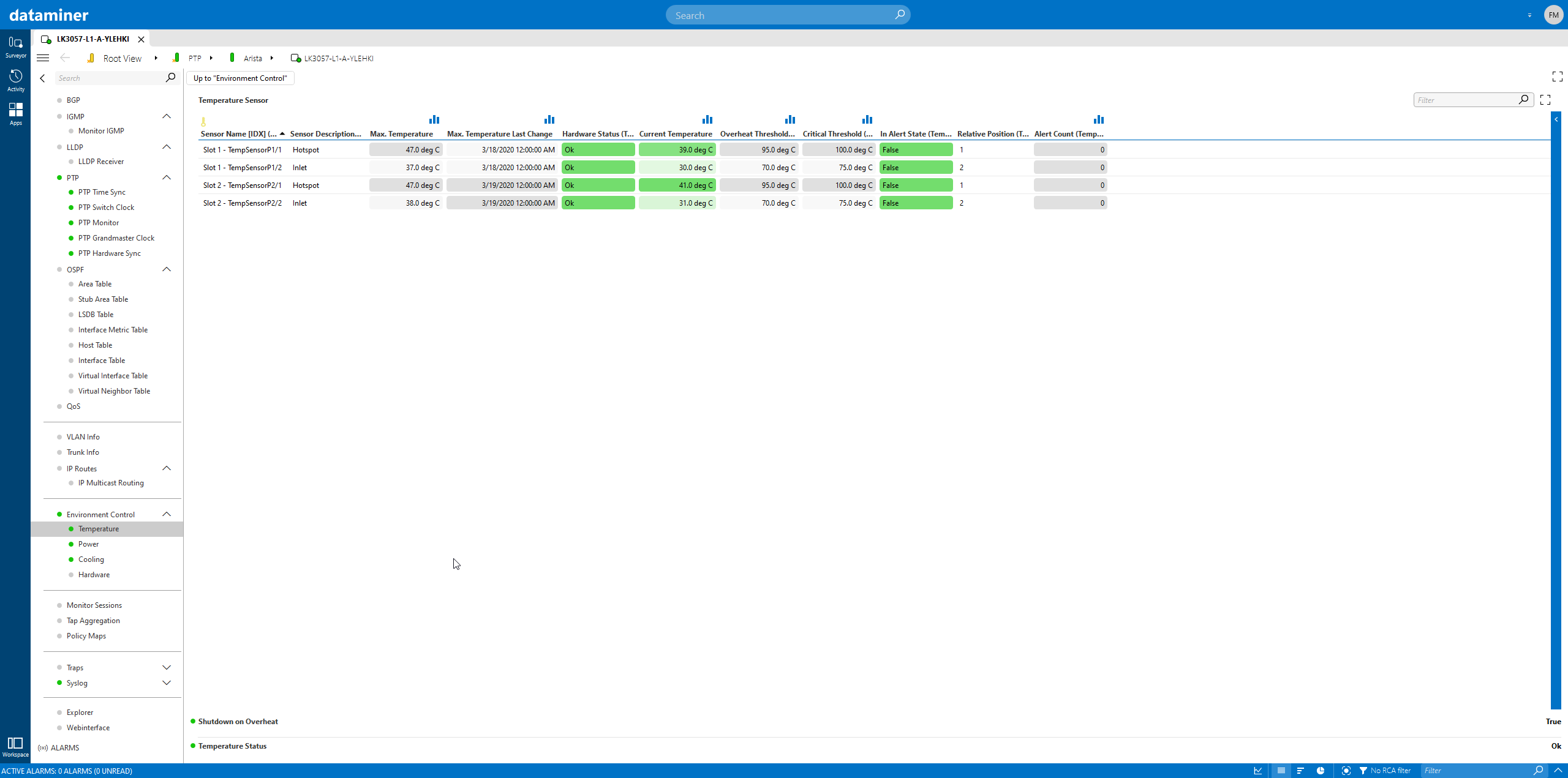Open the breadcrumb dropdown arrow after PTP
Image resolution: width=1568 pixels, height=778 pixels.
211,58
